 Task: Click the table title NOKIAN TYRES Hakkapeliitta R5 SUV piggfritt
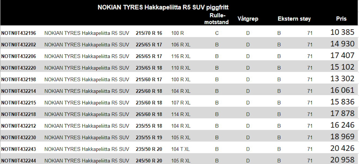pos(163,7)
